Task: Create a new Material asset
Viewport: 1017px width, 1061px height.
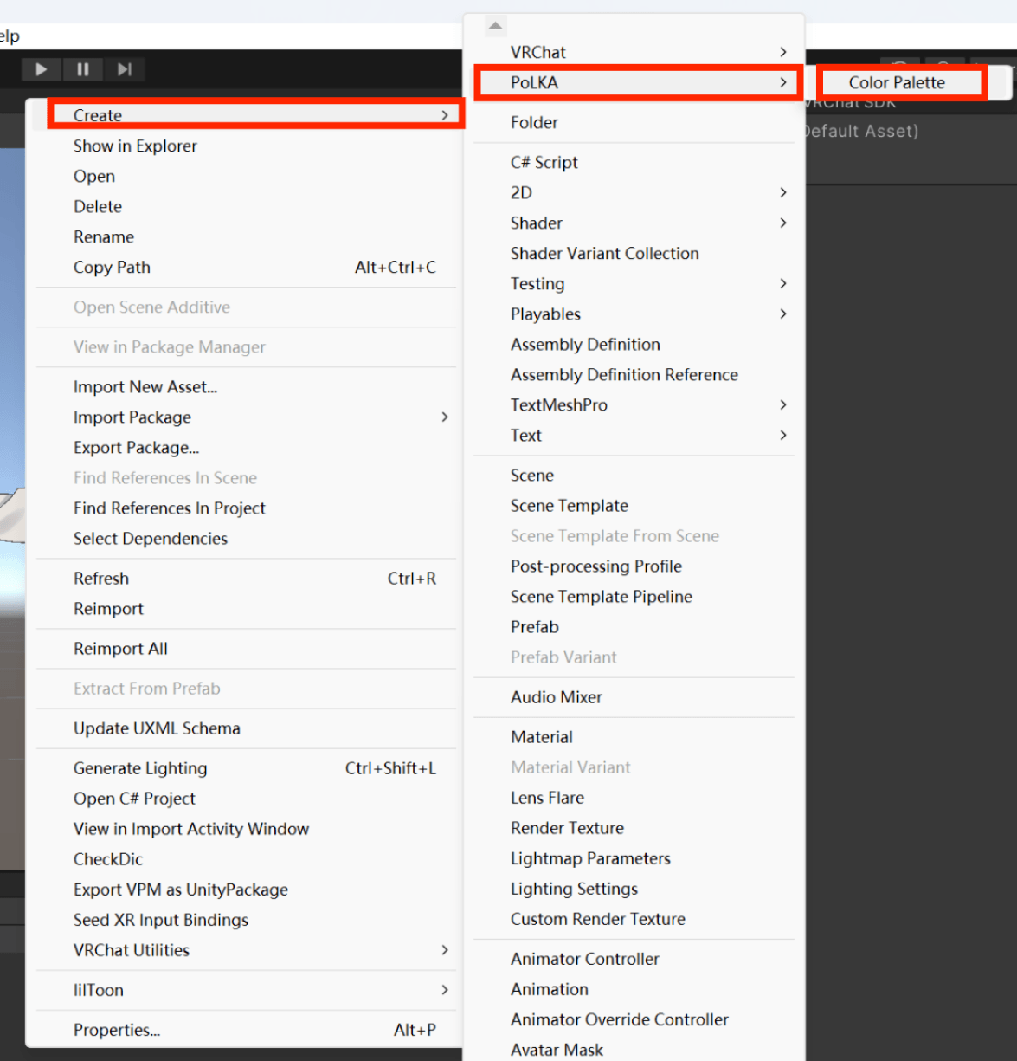Action: pos(541,737)
